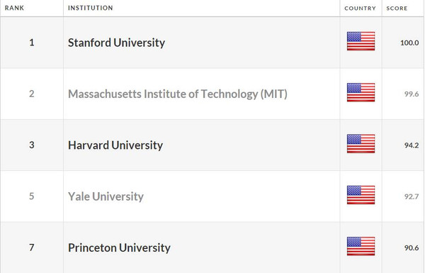The image size is (425, 273).
Task: Open the Harvard University entry
Action: point(115,145)
